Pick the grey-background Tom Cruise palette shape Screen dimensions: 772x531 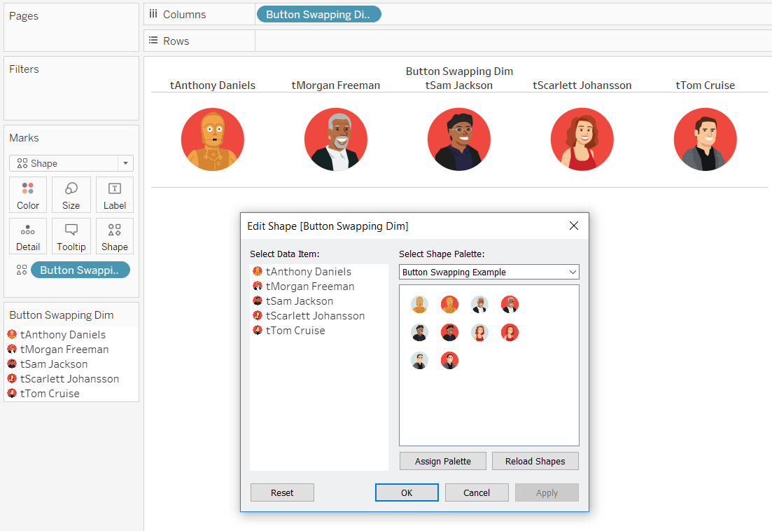coord(419,361)
